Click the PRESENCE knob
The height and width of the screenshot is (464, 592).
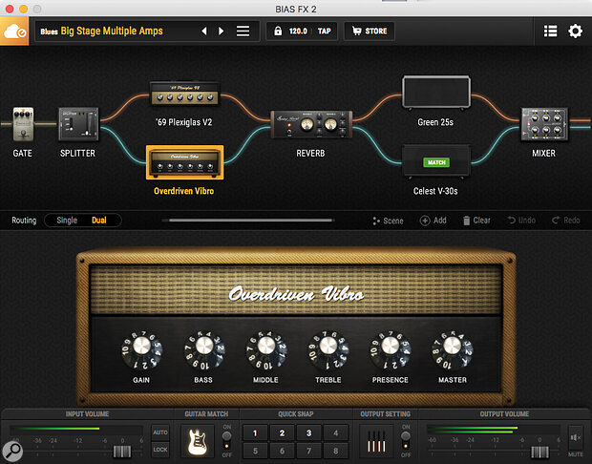pyautogui.click(x=391, y=349)
